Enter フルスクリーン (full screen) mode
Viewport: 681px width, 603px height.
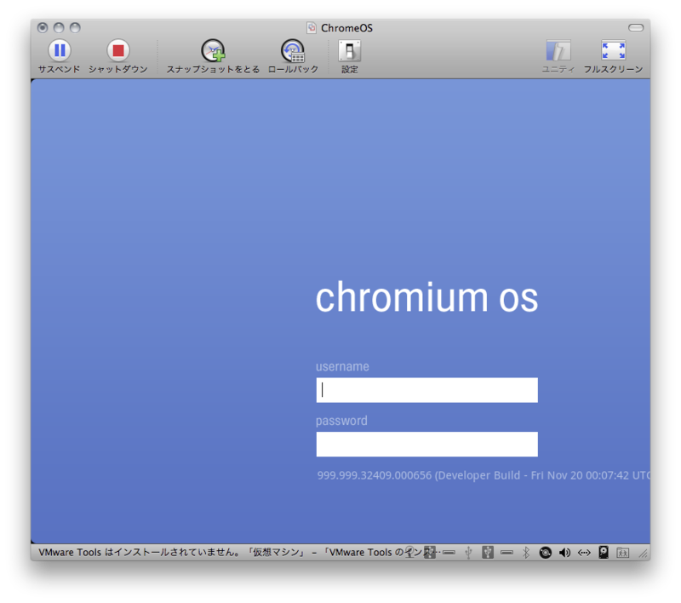(613, 50)
